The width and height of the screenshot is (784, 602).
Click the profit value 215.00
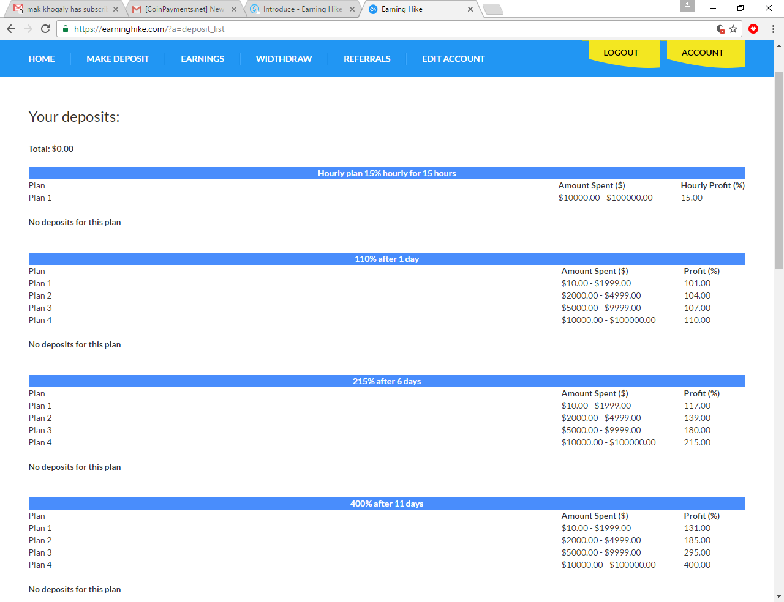coord(698,442)
